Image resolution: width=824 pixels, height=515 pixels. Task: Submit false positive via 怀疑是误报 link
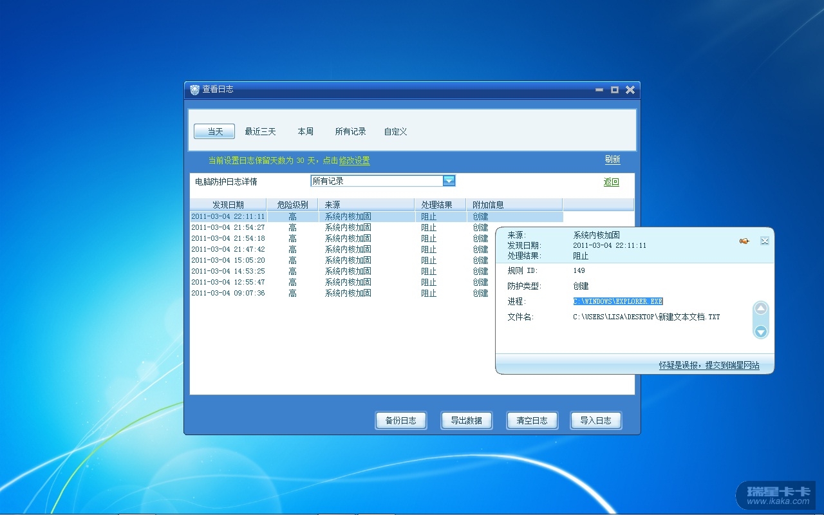(709, 365)
